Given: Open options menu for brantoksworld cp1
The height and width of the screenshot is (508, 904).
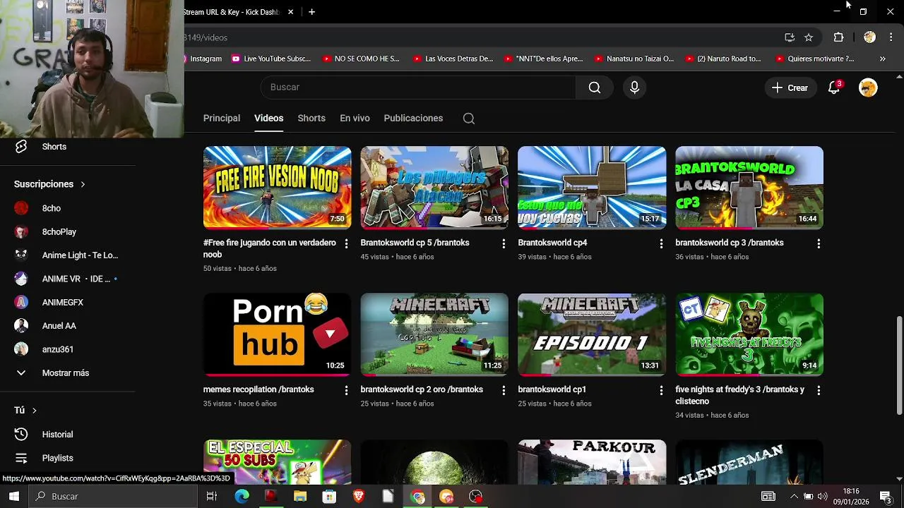Looking at the screenshot, I should click(661, 390).
